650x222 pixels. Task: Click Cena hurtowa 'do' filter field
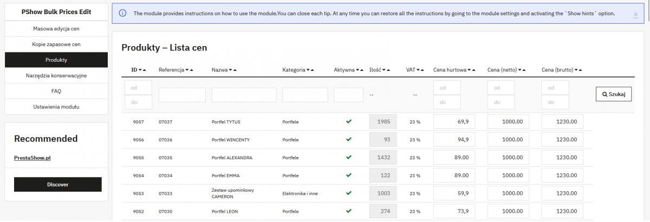[447, 102]
